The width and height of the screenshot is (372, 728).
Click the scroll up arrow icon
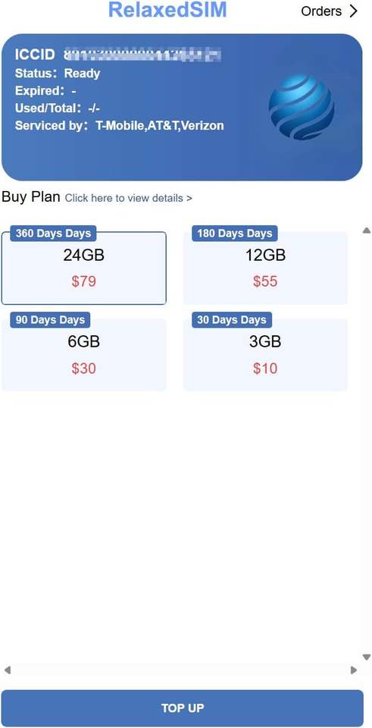(367, 230)
